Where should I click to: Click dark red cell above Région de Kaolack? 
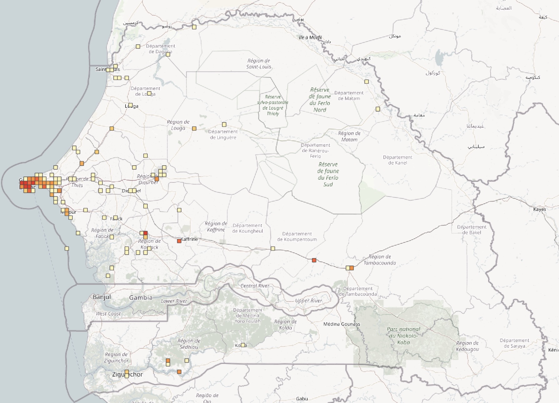tap(146, 233)
